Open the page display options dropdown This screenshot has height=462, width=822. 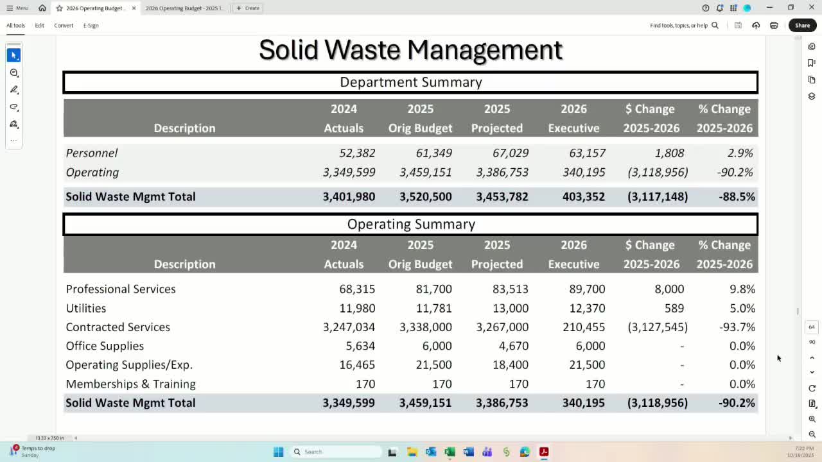click(x=812, y=404)
